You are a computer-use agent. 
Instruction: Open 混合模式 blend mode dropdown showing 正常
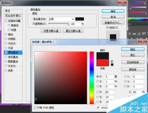click(x=61, y=19)
